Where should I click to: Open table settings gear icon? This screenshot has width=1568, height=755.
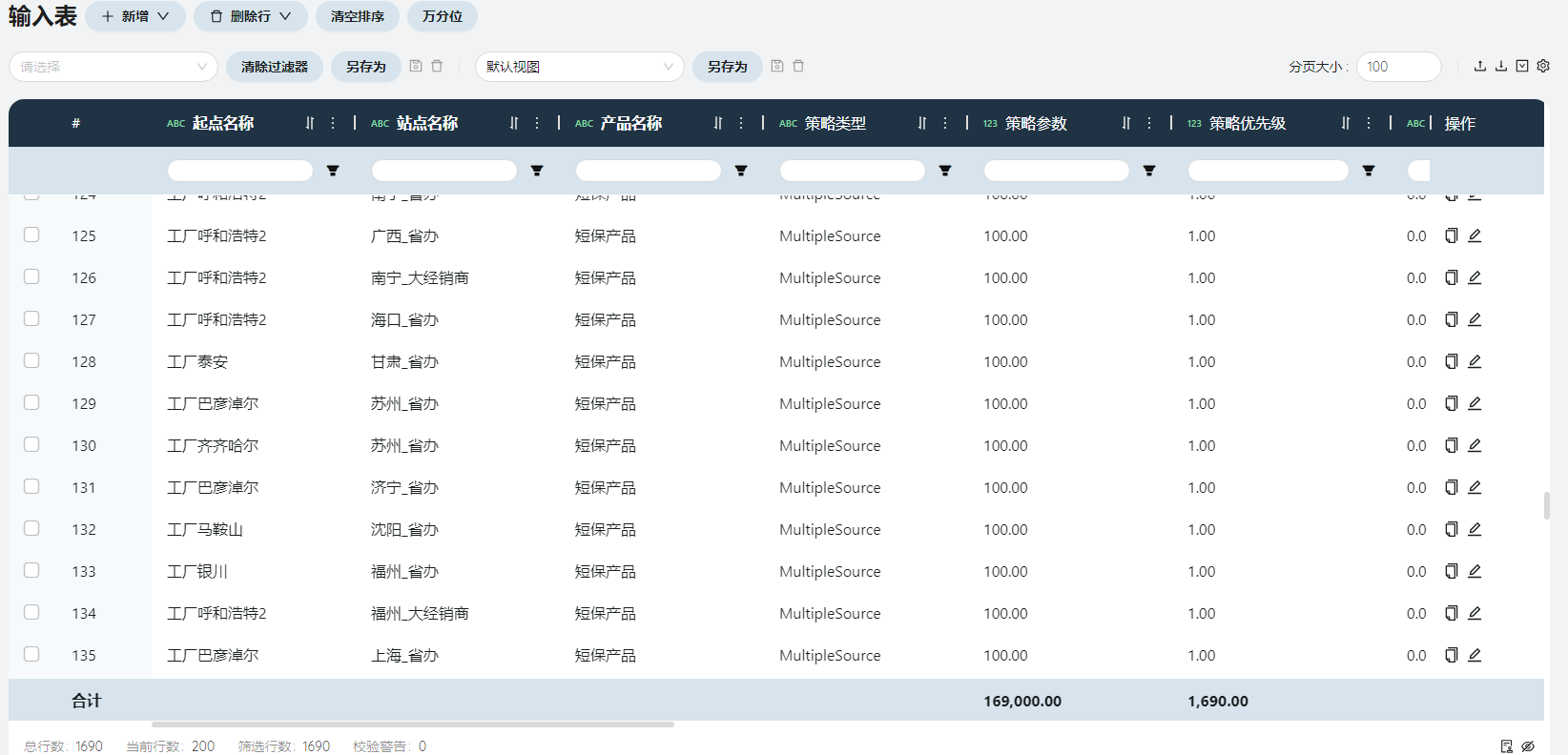point(1543,66)
